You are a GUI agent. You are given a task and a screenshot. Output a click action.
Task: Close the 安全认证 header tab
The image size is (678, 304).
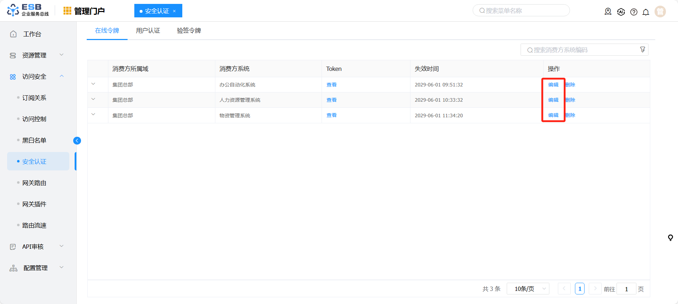pos(174,11)
